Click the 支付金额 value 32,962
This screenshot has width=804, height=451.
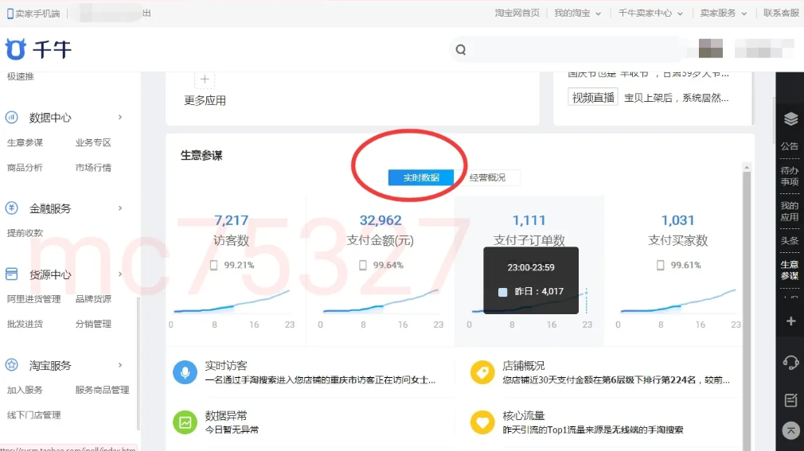pos(380,220)
